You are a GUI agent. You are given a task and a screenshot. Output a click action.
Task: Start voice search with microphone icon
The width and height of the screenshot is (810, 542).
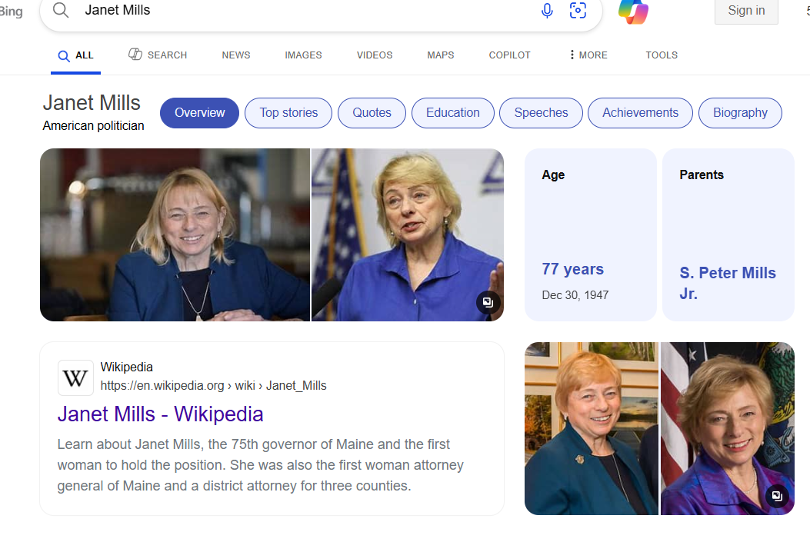pyautogui.click(x=547, y=10)
